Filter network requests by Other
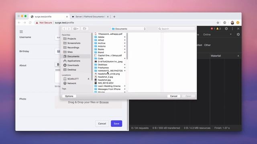Image resolution: width=257 pixels, height=144 pixels. [x=207, y=45]
